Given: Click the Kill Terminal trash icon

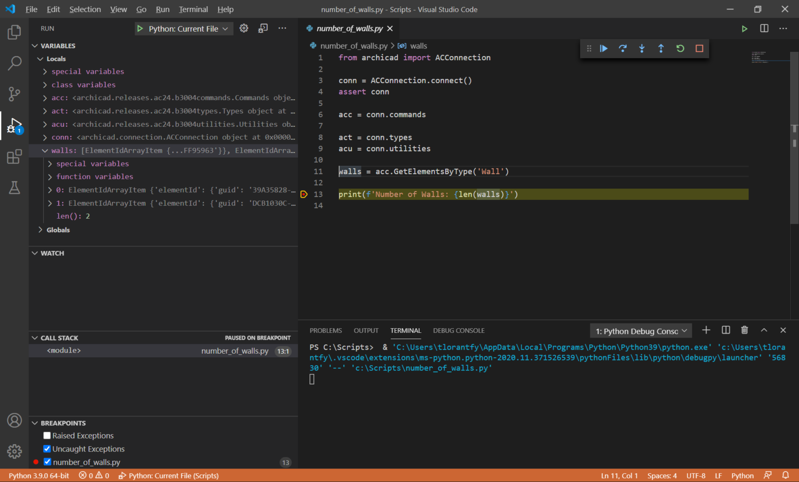Looking at the screenshot, I should click(744, 330).
